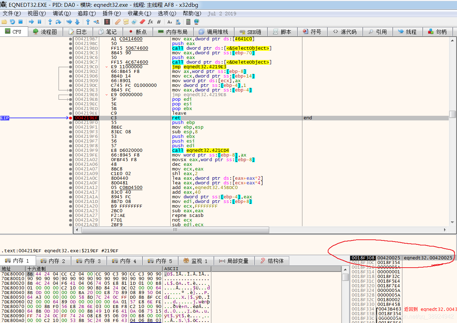Select the 监视 1 tab

(x=196, y=261)
